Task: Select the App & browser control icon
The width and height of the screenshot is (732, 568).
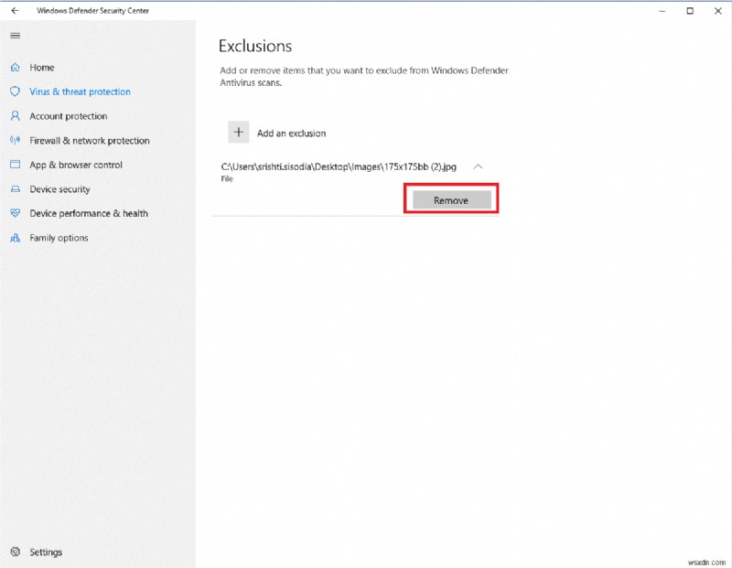Action: (x=15, y=165)
